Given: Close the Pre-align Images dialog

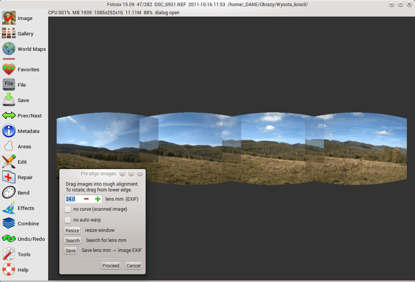Looking at the screenshot, I should [x=140, y=173].
